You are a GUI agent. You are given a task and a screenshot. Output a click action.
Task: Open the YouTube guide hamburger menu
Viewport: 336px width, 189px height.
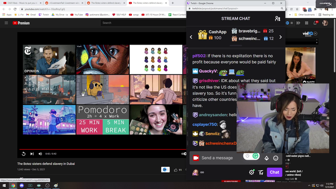(x=6, y=23)
